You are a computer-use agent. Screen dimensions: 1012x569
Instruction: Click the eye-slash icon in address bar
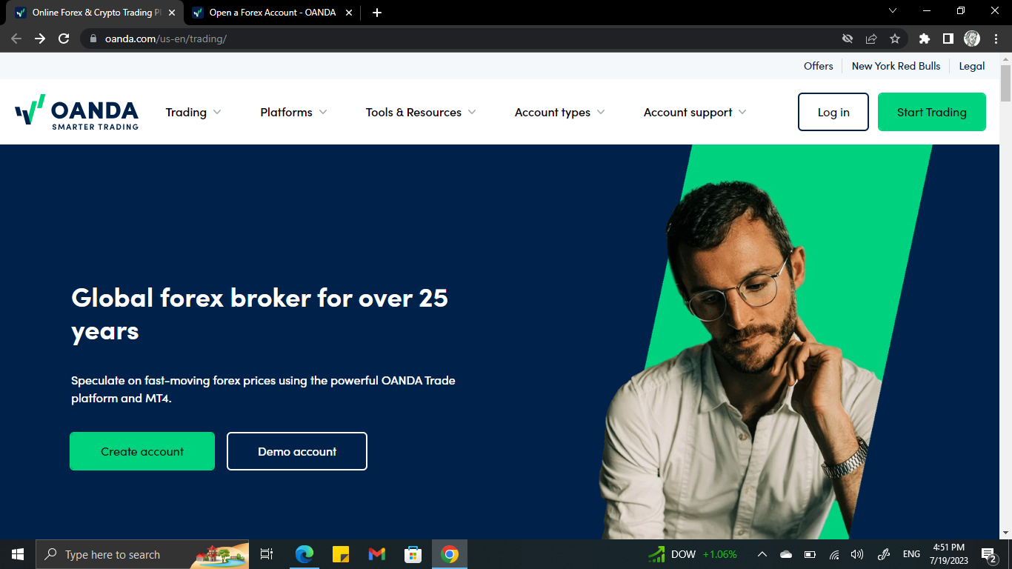tap(848, 39)
